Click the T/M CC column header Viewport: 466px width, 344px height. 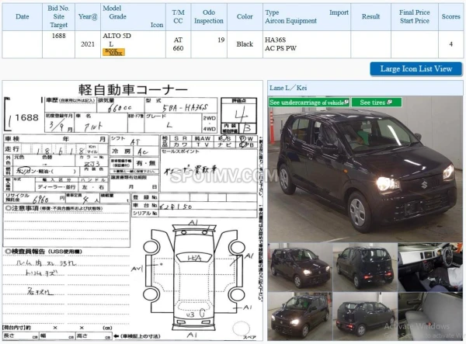pos(179,16)
